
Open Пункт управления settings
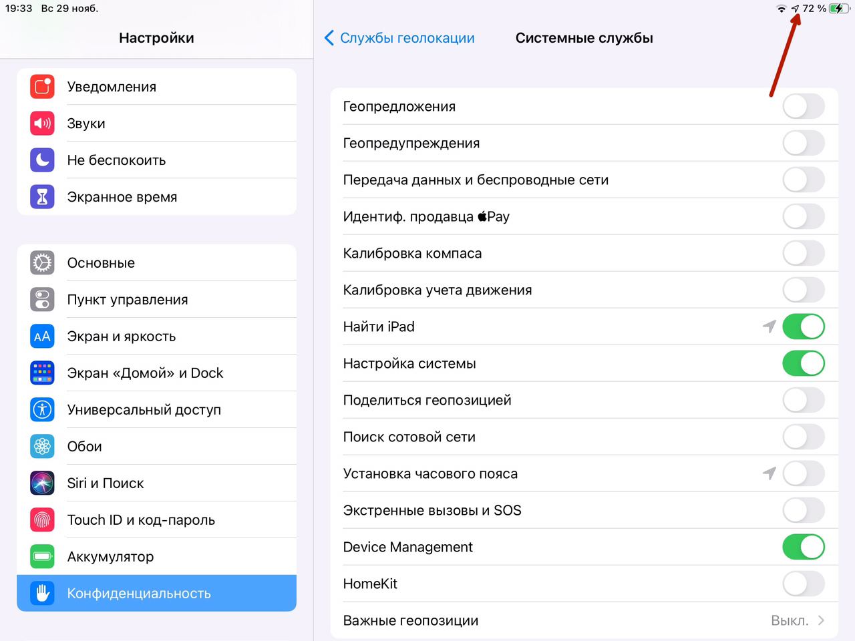click(x=128, y=300)
